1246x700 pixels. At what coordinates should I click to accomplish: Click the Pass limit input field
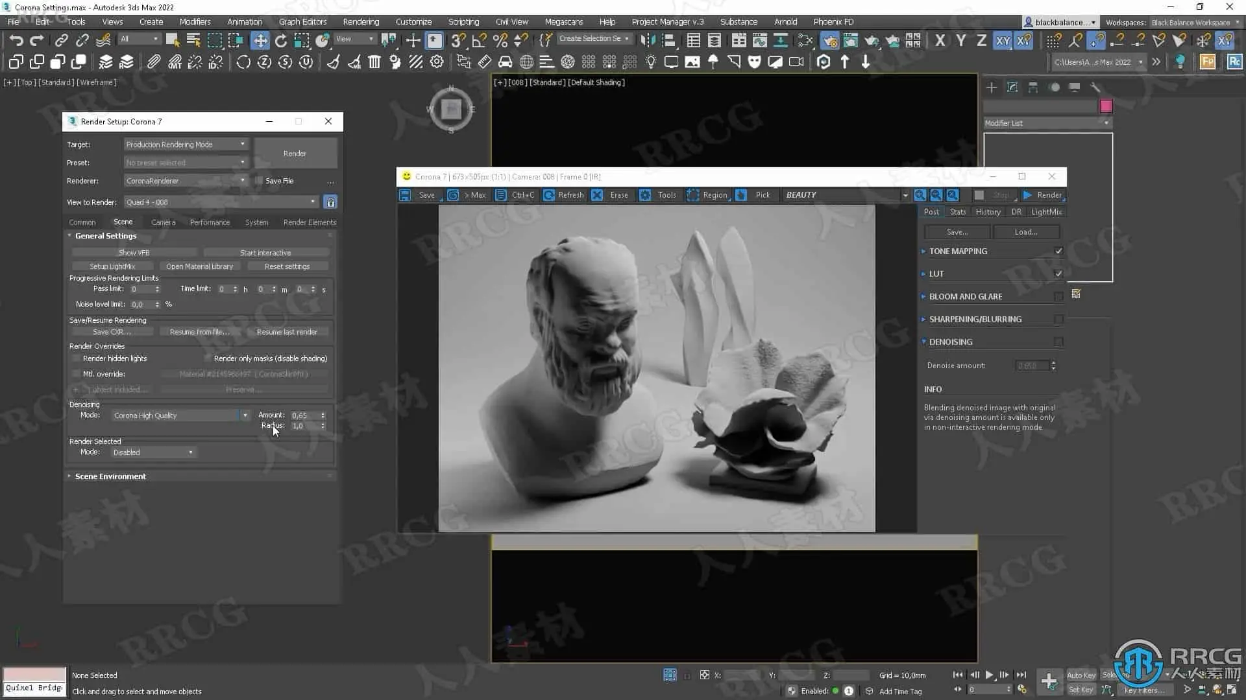(x=141, y=289)
